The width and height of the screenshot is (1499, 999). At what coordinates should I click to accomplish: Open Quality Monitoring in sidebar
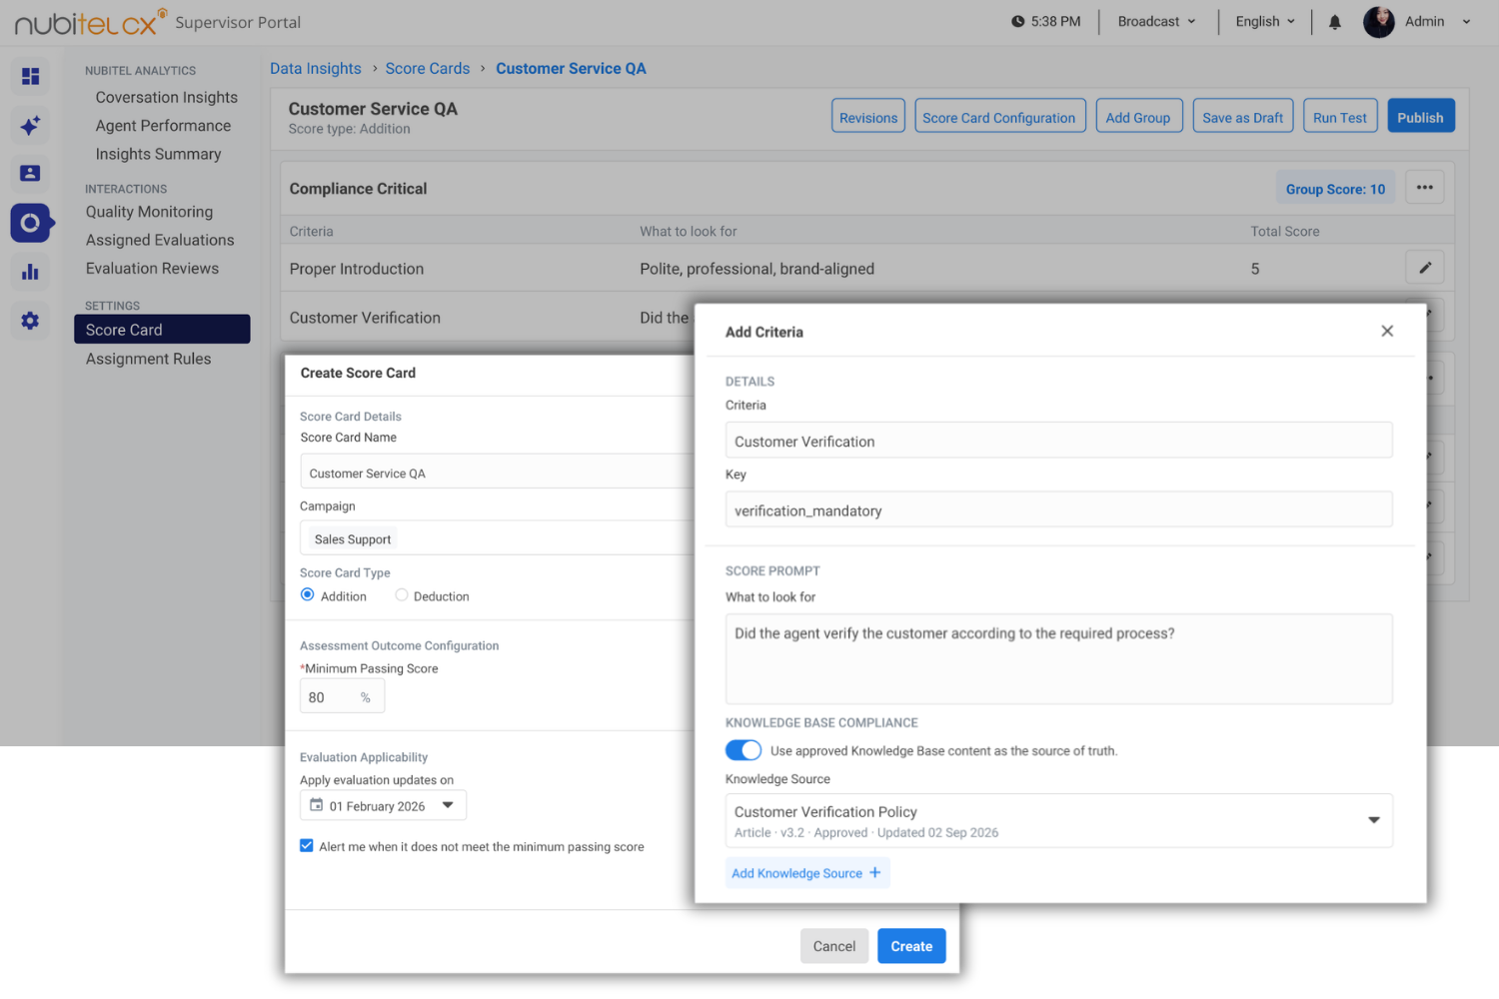(149, 212)
